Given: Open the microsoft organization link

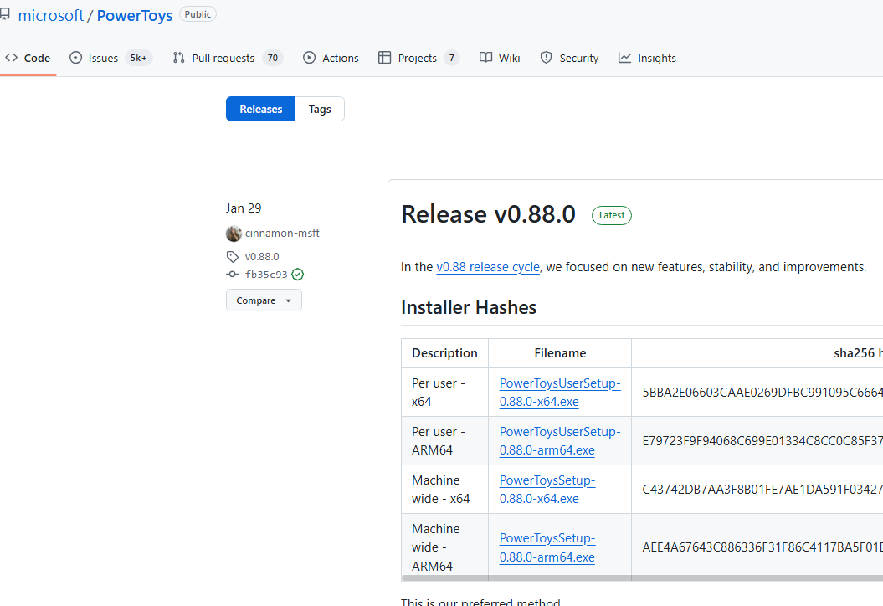Looking at the screenshot, I should (x=51, y=15).
